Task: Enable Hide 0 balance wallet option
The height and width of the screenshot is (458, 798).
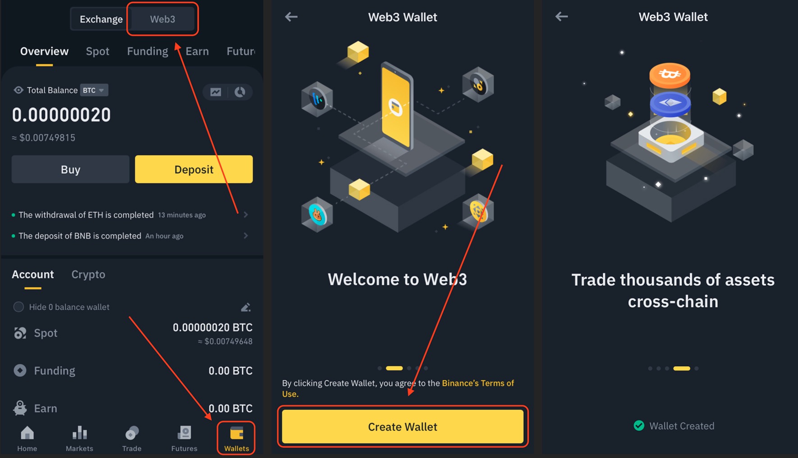Action: click(18, 307)
